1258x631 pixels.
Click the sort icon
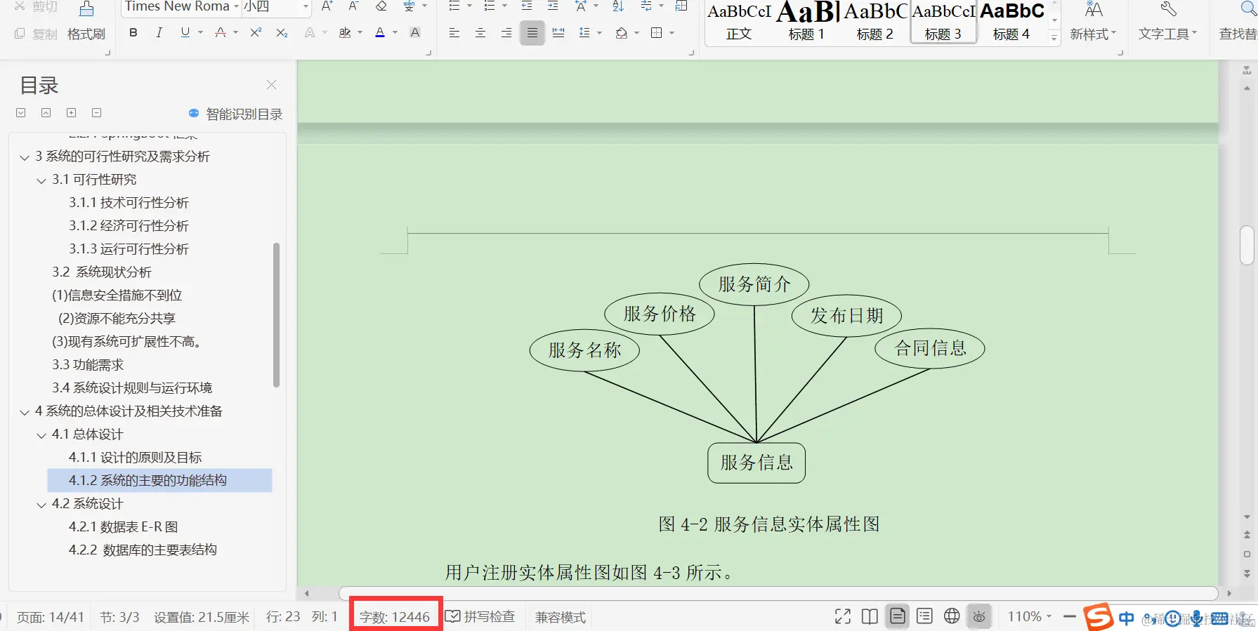tap(618, 6)
